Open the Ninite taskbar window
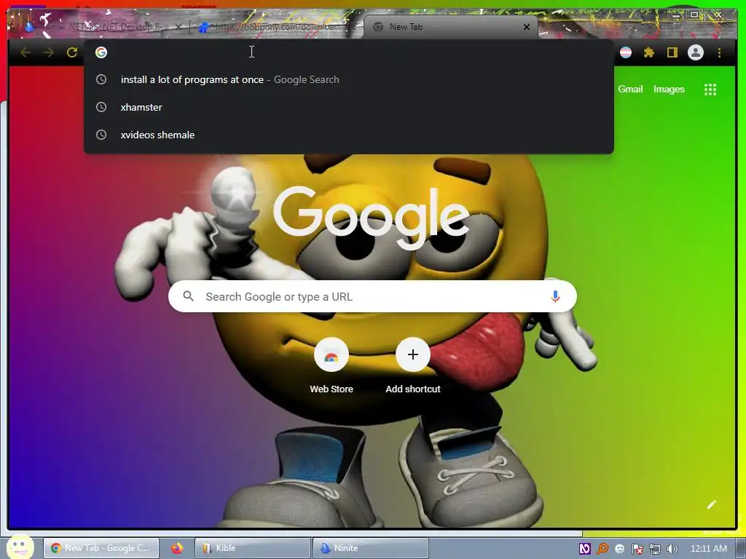 tap(371, 548)
